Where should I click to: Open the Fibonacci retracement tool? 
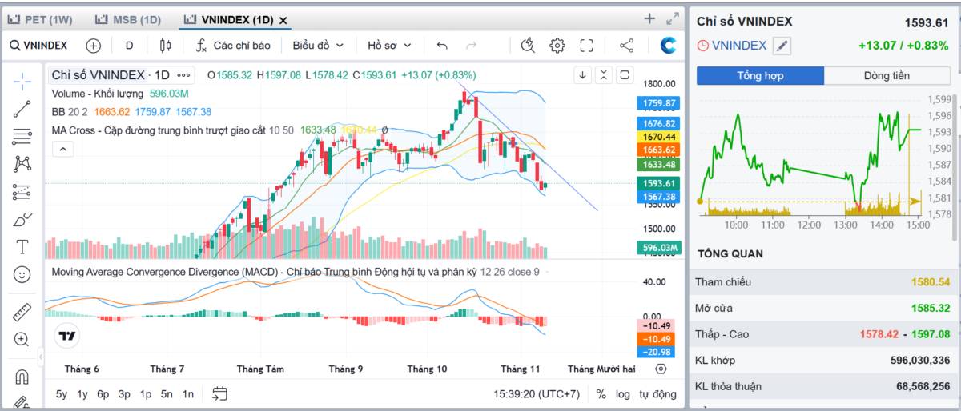[22, 136]
